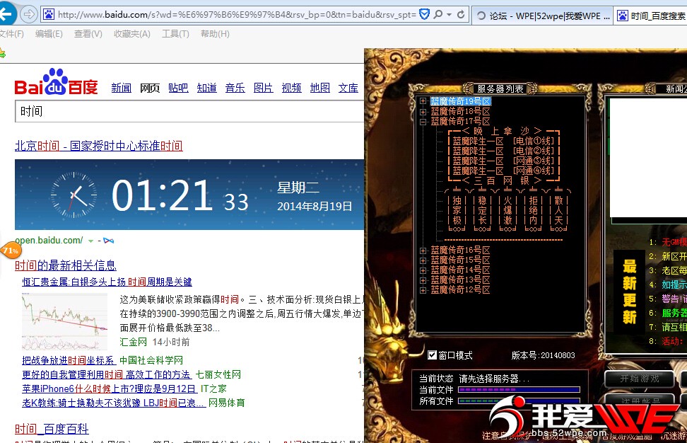Click the browser back arrow button
This screenshot has height=443, width=687.
[7, 14]
